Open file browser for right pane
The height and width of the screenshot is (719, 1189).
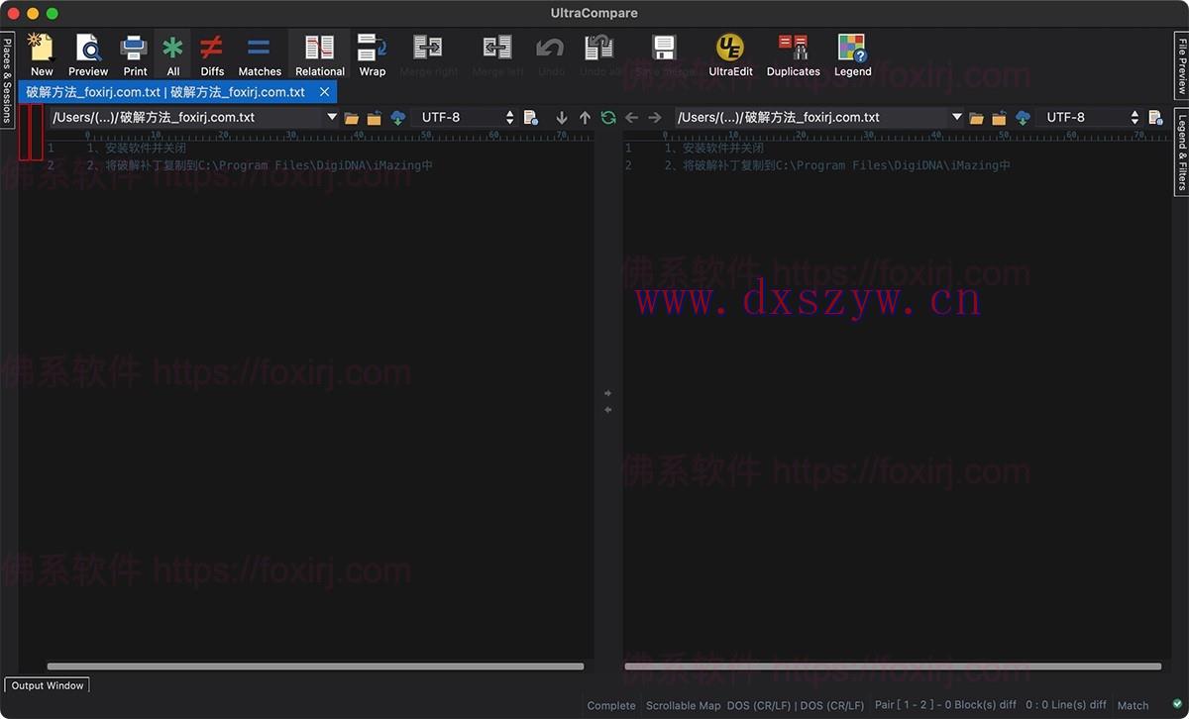click(977, 118)
